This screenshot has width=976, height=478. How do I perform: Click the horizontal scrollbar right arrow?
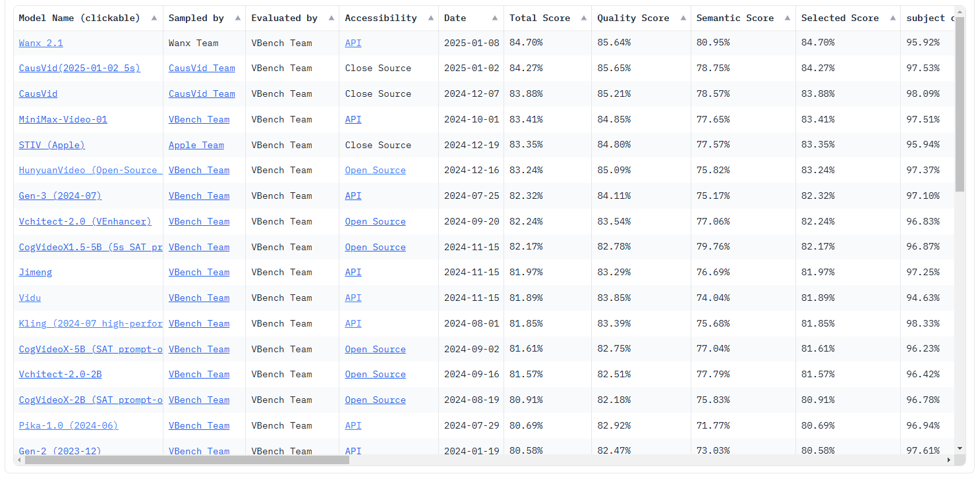949,460
